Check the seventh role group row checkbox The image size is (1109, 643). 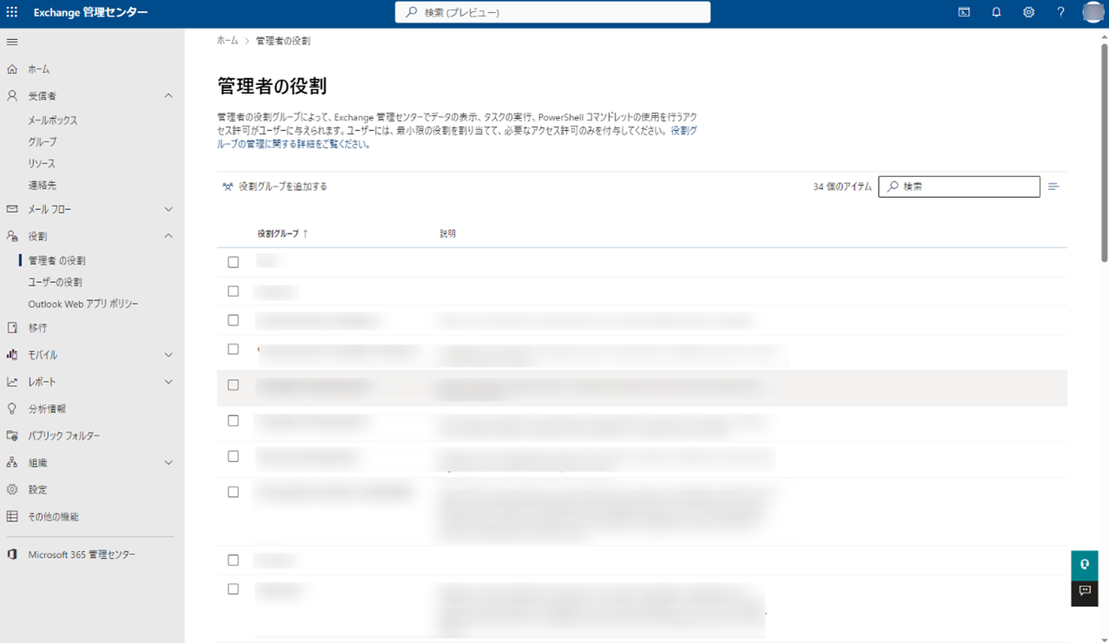click(233, 456)
